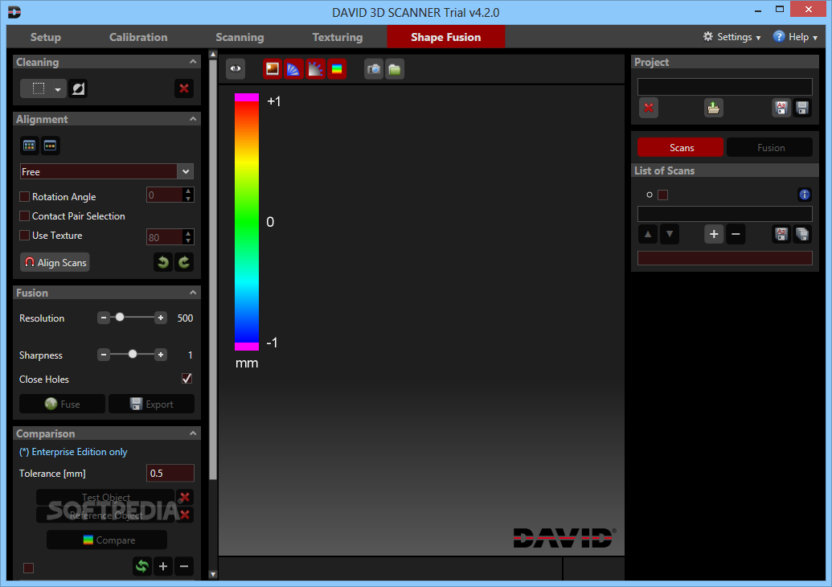Toggle the scan checkbox in List of Scans
Image resolution: width=832 pixels, height=587 pixels.
coord(662,195)
